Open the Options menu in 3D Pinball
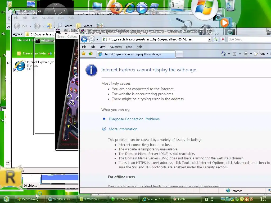Image resolution: width=271 pixels, height=203 pixels. pos(72,36)
